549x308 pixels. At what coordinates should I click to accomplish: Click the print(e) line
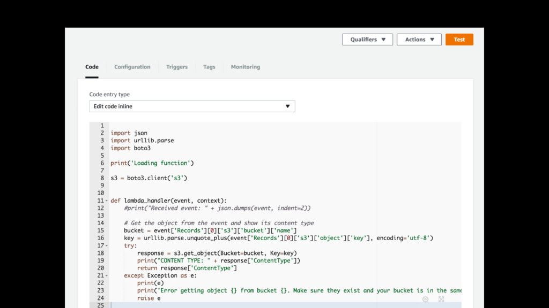(x=151, y=283)
